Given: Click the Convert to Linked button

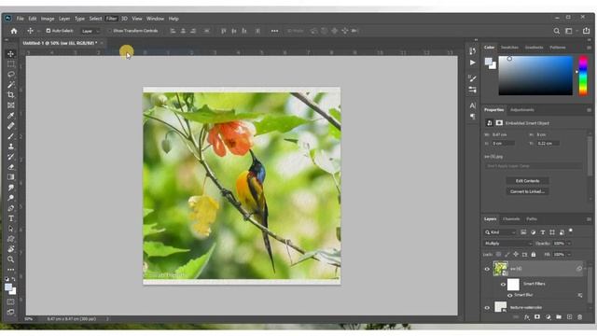Looking at the screenshot, I should tap(527, 191).
